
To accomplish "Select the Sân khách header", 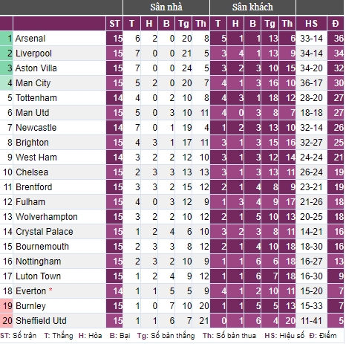I will 252,7.
